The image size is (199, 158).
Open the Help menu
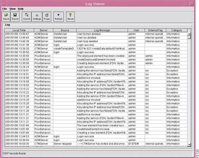21,9
